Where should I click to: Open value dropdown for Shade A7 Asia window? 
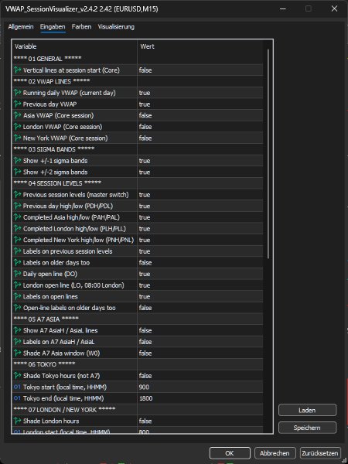point(200,353)
